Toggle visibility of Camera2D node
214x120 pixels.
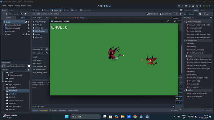click(x=29, y=31)
